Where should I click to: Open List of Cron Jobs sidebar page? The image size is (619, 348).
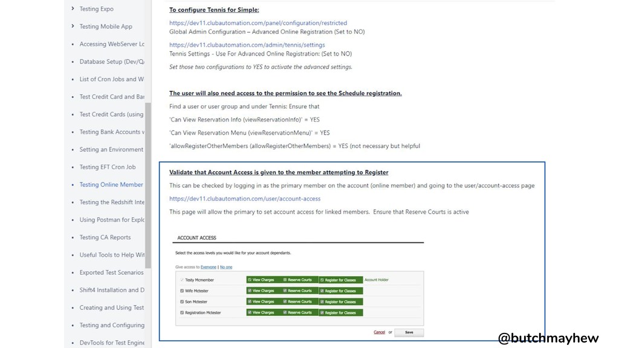pos(112,79)
